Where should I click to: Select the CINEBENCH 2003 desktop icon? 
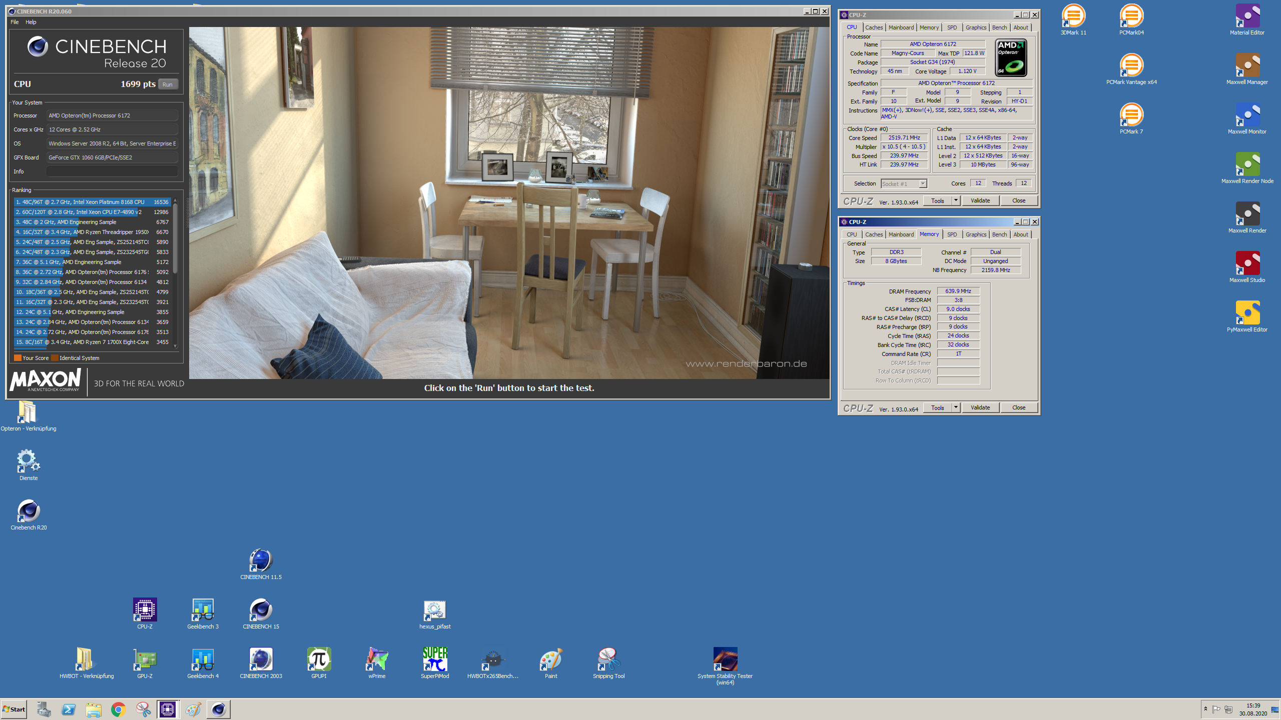pyautogui.click(x=261, y=663)
